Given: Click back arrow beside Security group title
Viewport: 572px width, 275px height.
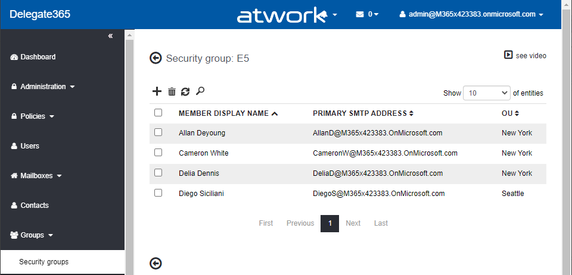Looking at the screenshot, I should pyautogui.click(x=156, y=58).
